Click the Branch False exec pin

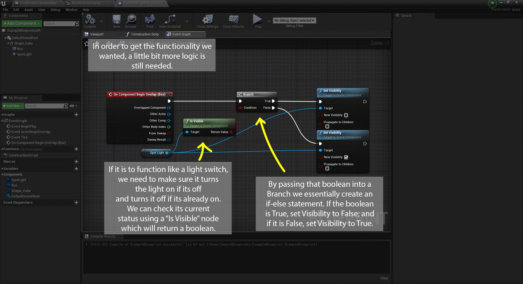(273, 108)
